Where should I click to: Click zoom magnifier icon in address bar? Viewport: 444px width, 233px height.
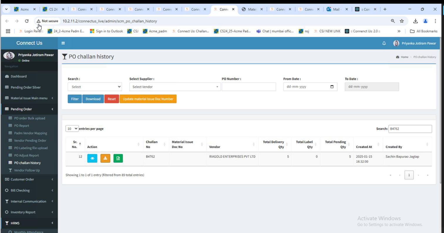[393, 21]
